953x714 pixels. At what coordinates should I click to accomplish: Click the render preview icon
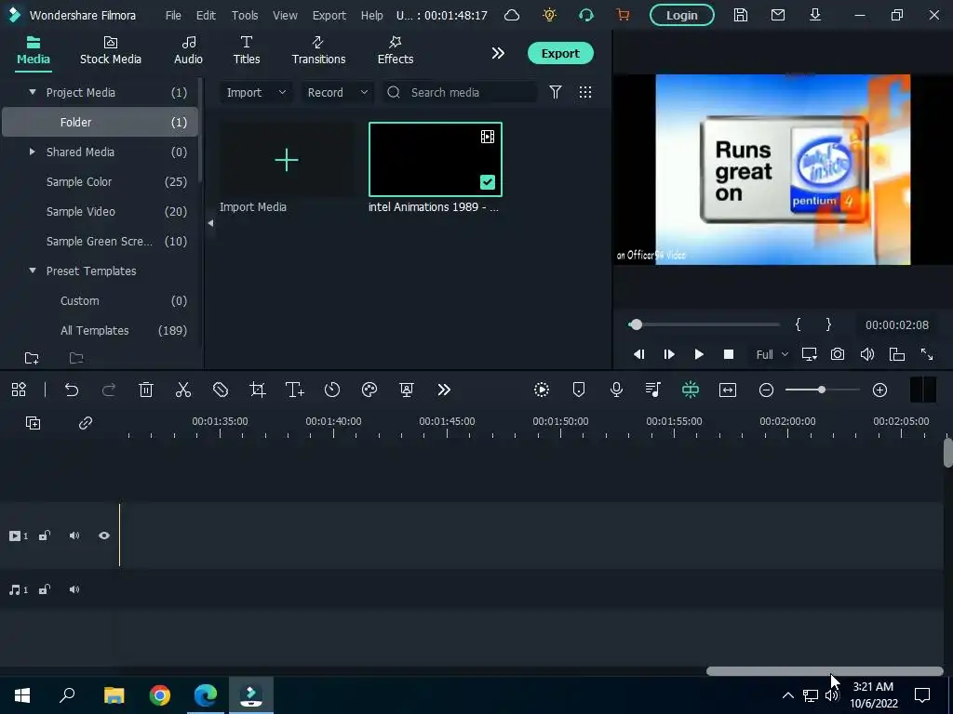coord(542,390)
